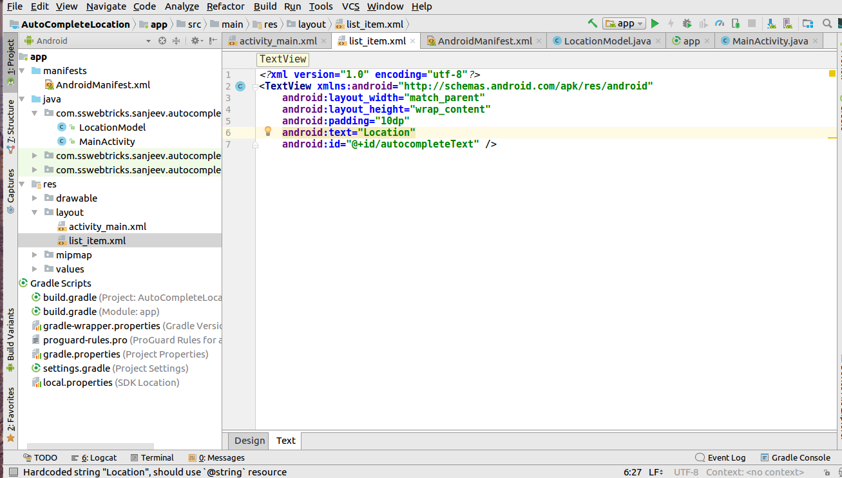842x478 pixels.
Task: Open the Event Log
Action: coord(720,457)
